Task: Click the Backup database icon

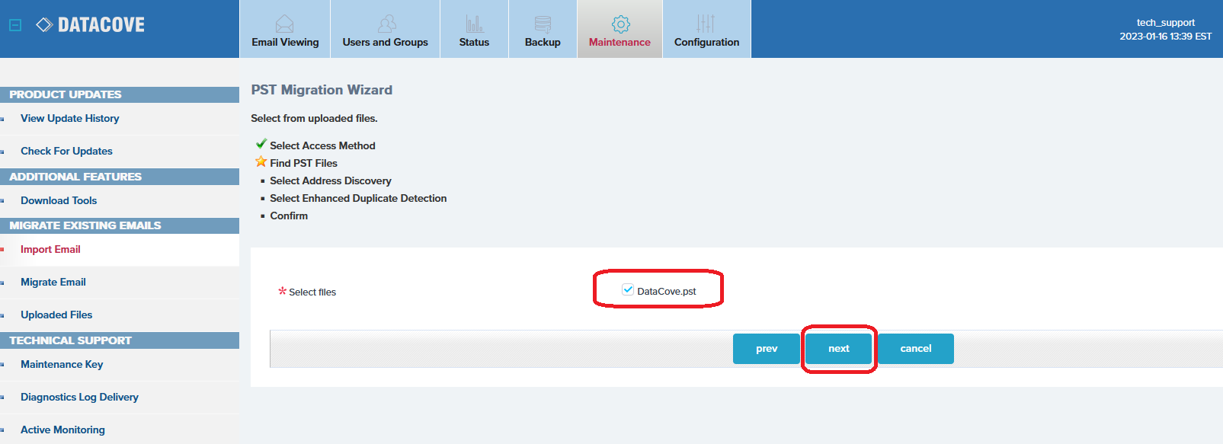Action: pyautogui.click(x=543, y=24)
